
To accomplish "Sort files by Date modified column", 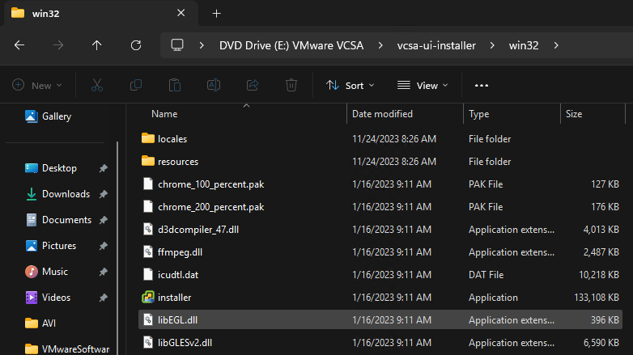I will click(382, 114).
